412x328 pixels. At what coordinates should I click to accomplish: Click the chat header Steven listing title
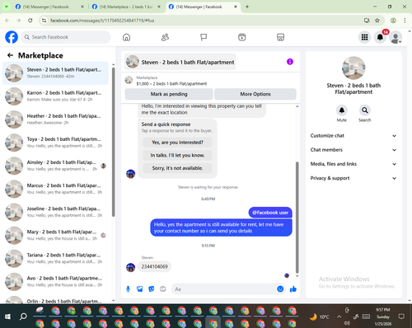tap(180, 62)
